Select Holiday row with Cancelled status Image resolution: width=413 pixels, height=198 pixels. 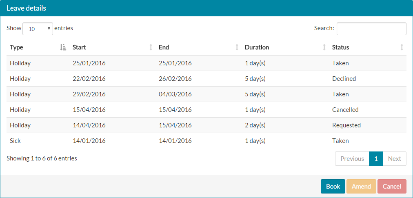(x=206, y=110)
